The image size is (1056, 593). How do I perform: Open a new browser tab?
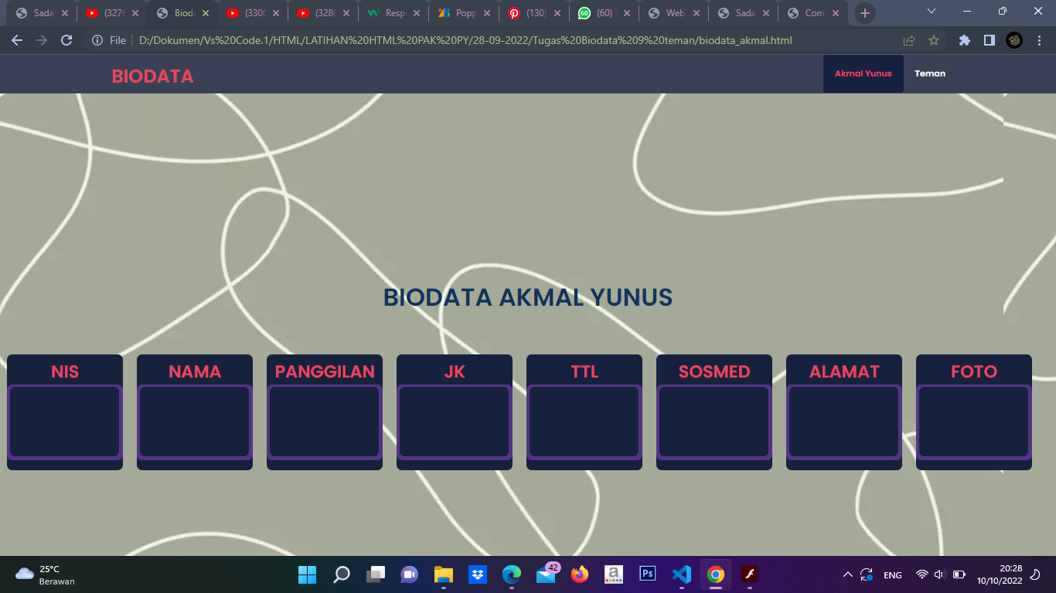[864, 13]
